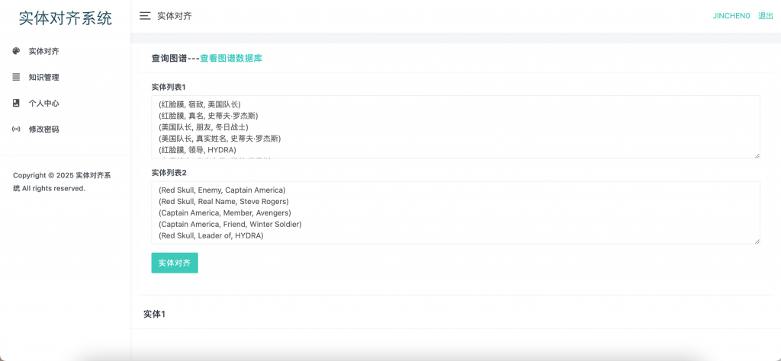The image size is (781, 361).
Task: Click the palette icon beside 实体对齐
Action: 16,51
